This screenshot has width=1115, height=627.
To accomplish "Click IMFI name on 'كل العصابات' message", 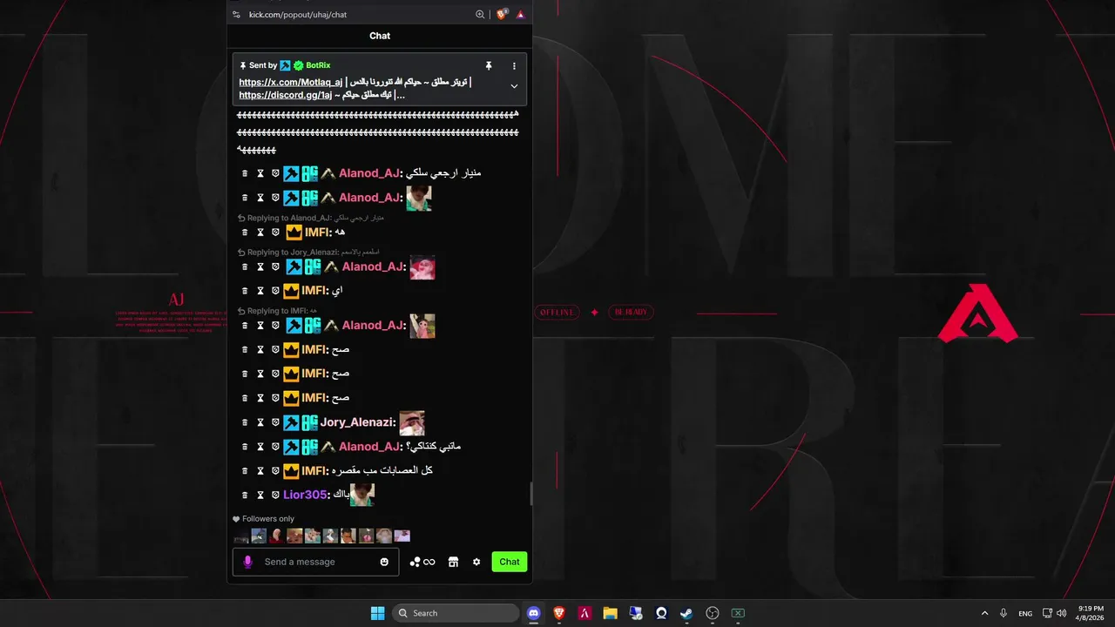I will (314, 471).
